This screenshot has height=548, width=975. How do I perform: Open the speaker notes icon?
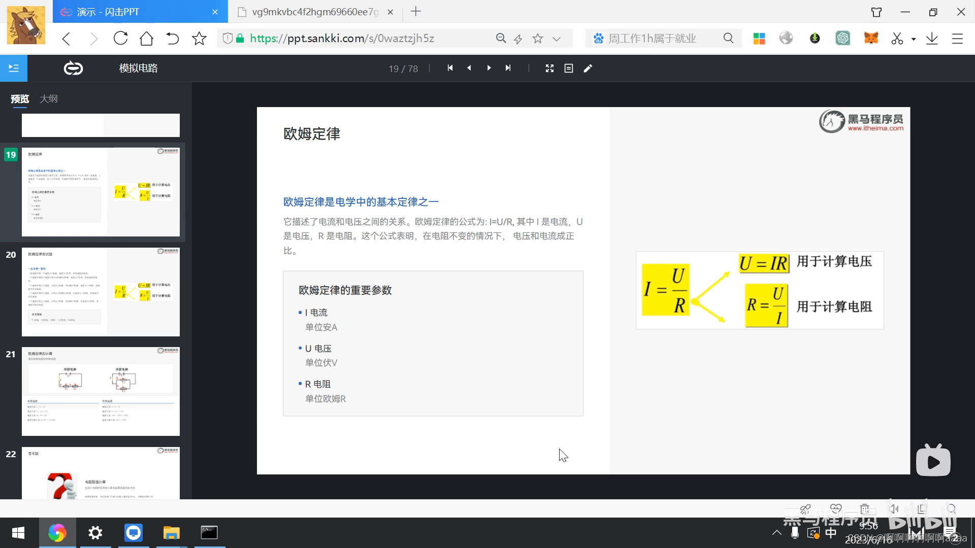click(x=569, y=68)
